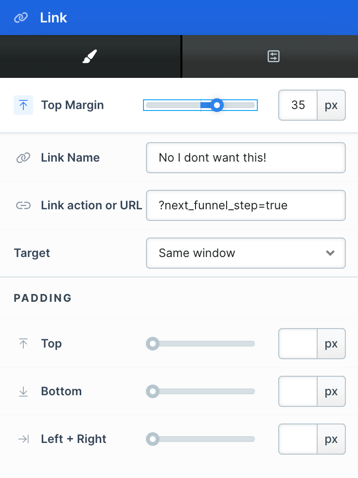Click the Padding Top arrow icon
This screenshot has height=478, width=358.
point(23,344)
